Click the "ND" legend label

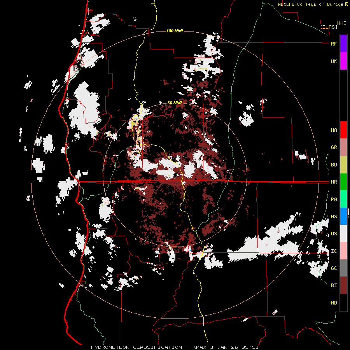[x=334, y=303]
